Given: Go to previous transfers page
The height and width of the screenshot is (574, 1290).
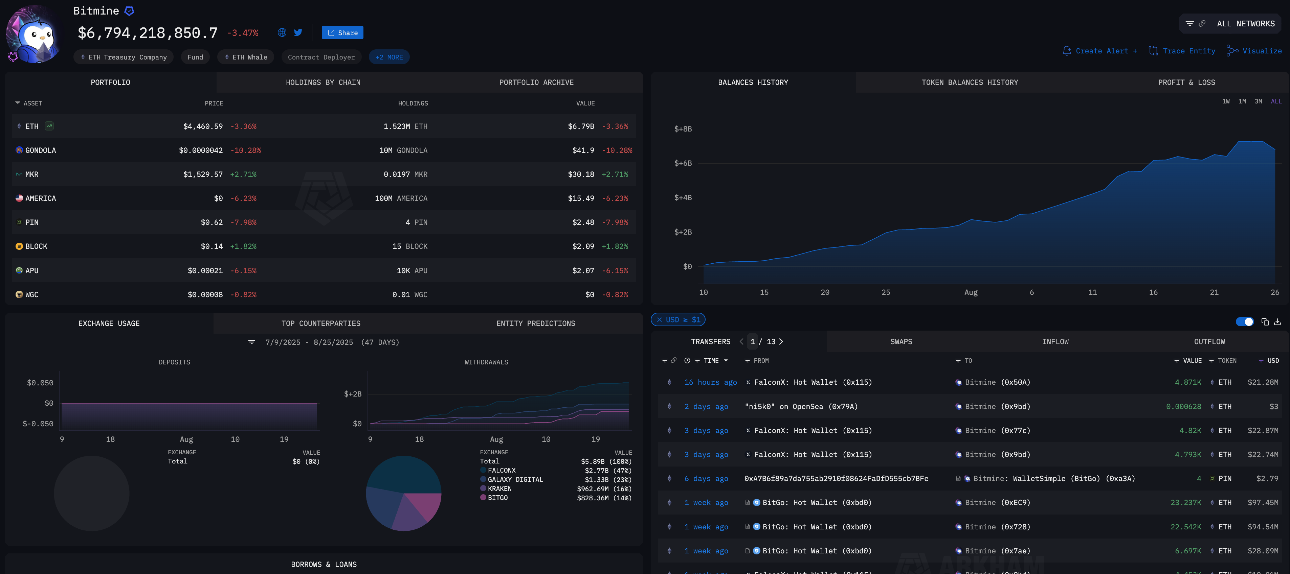Looking at the screenshot, I should pyautogui.click(x=742, y=342).
